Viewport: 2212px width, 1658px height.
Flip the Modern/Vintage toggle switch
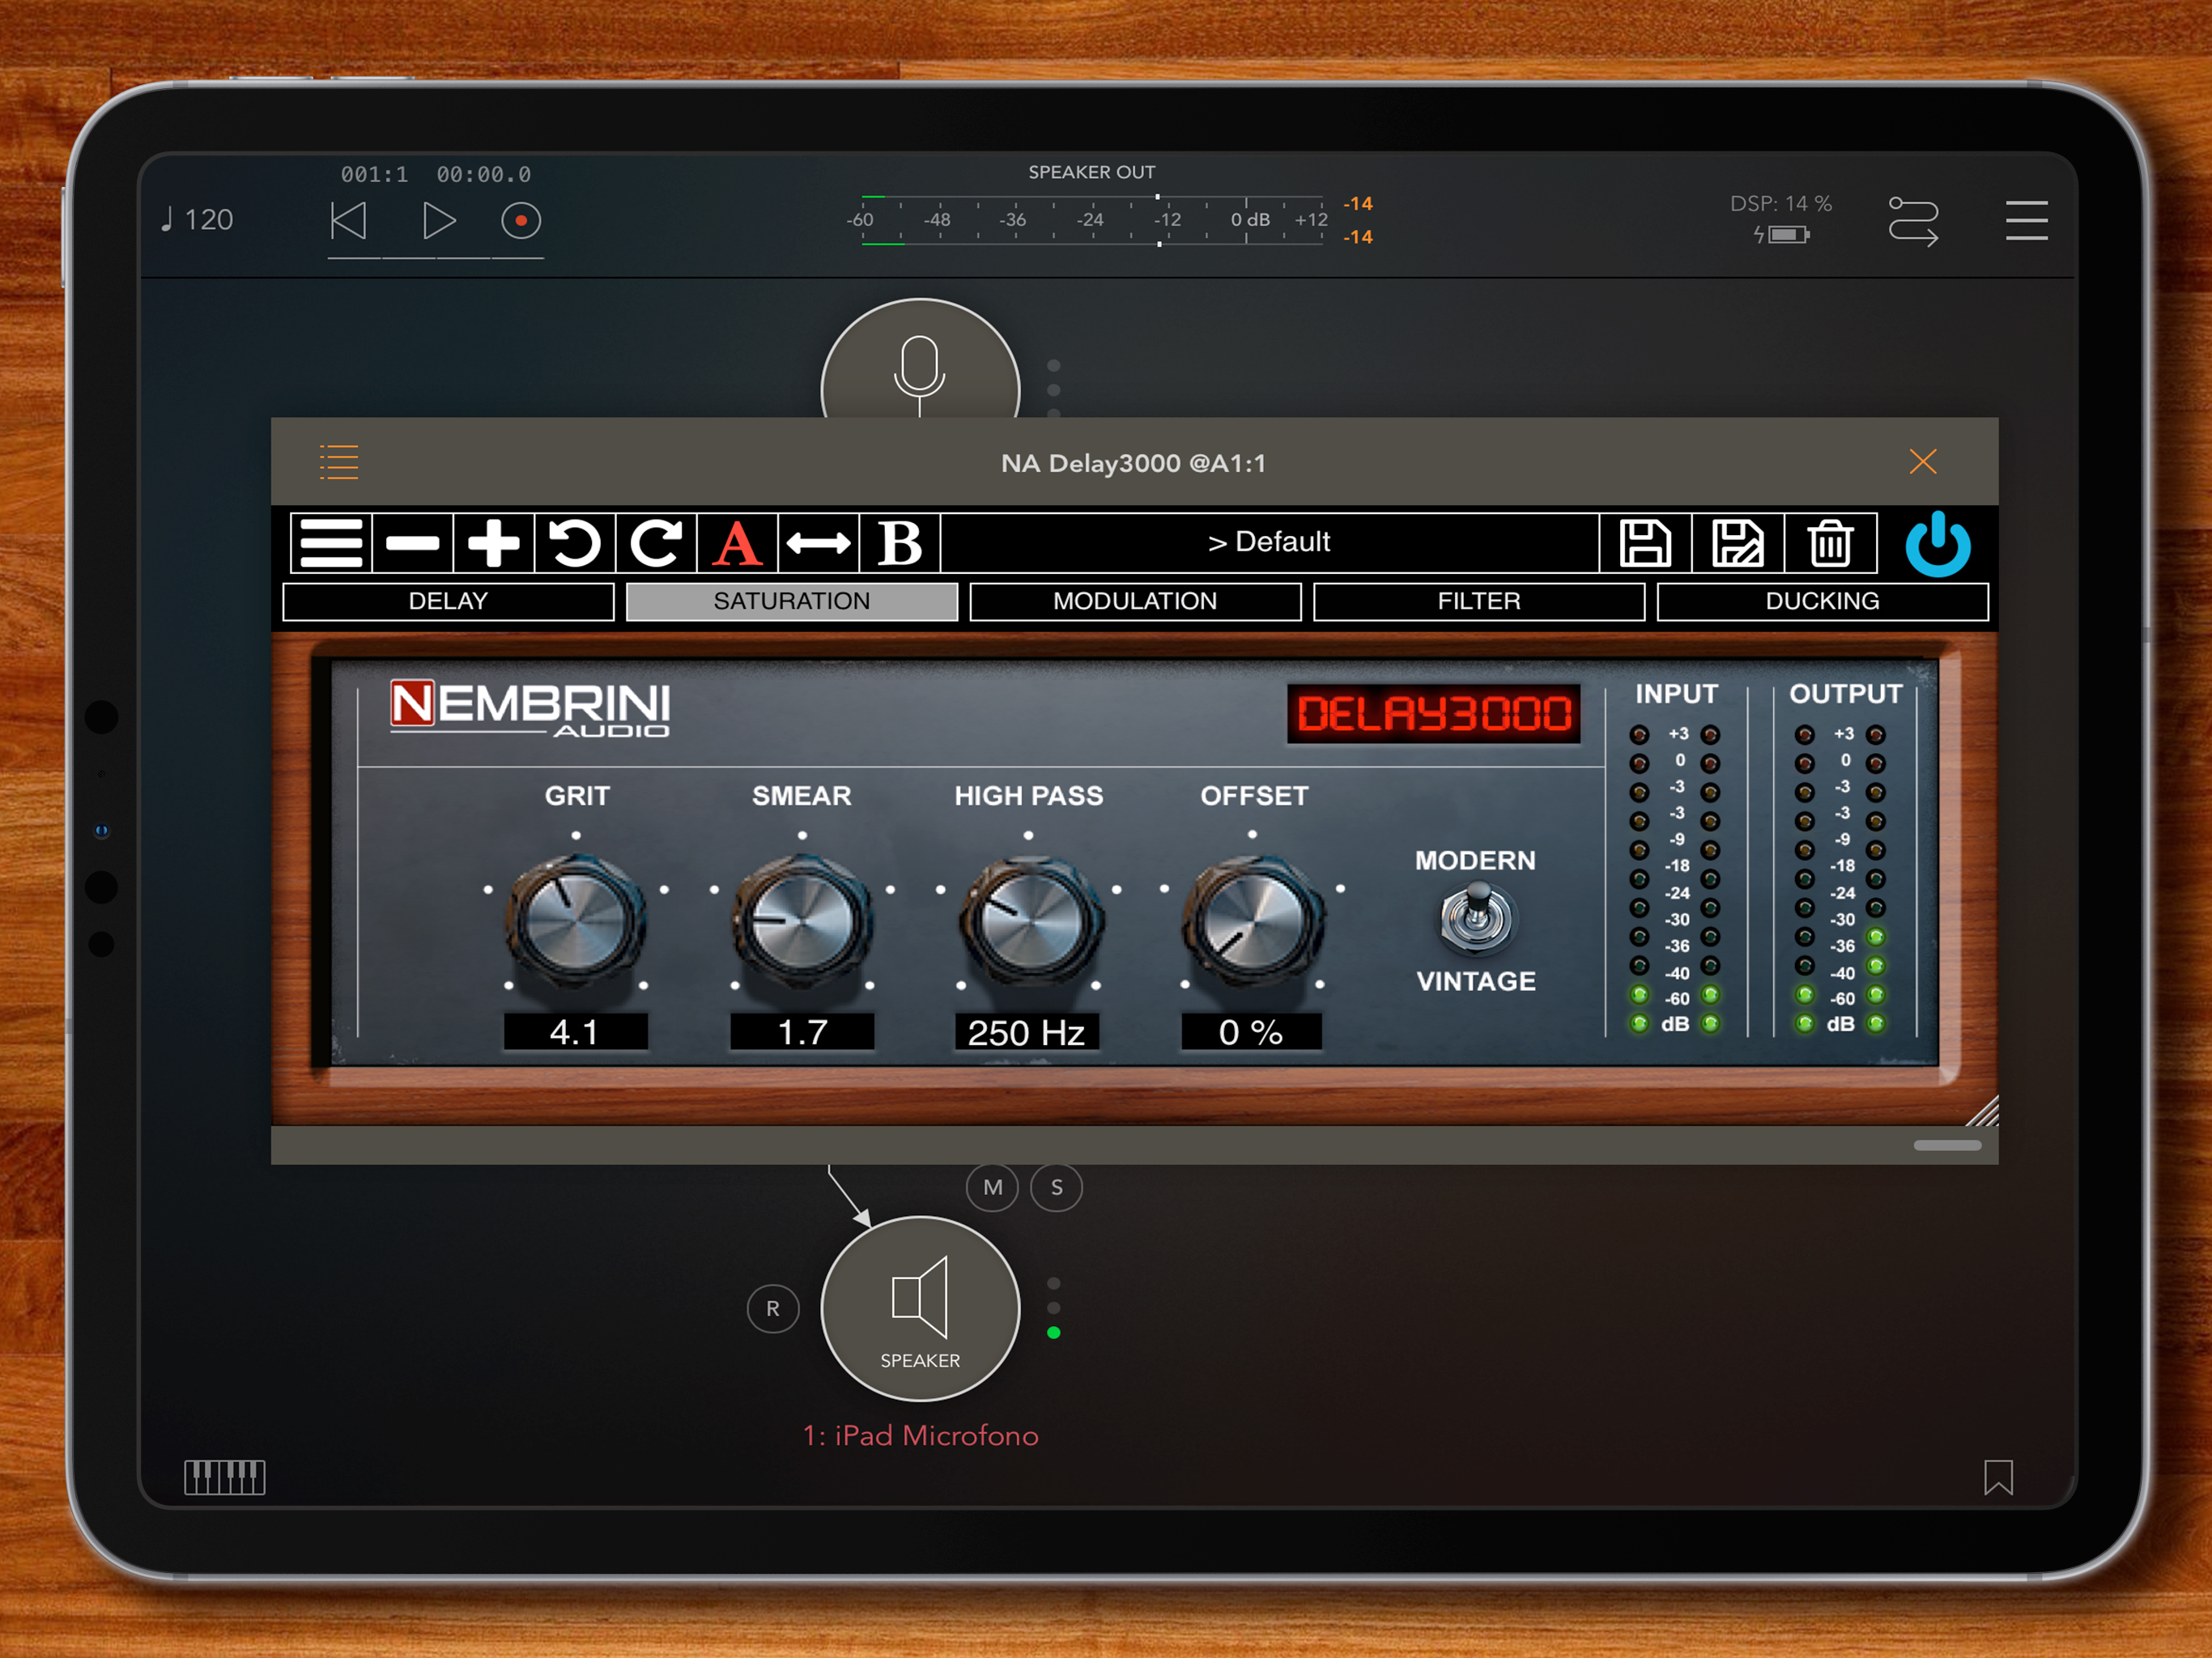click(x=1476, y=917)
